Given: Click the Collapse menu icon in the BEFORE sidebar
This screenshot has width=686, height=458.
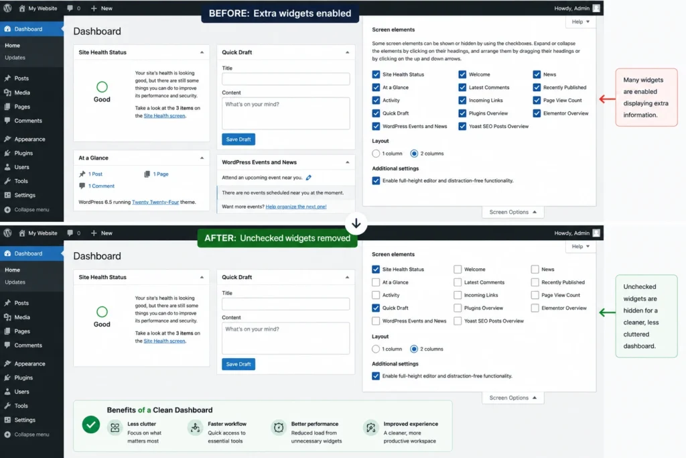Looking at the screenshot, I should coord(7,210).
